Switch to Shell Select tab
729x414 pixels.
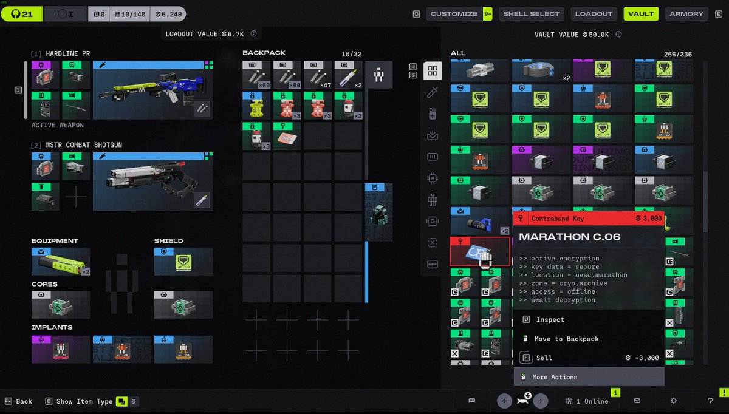click(531, 13)
